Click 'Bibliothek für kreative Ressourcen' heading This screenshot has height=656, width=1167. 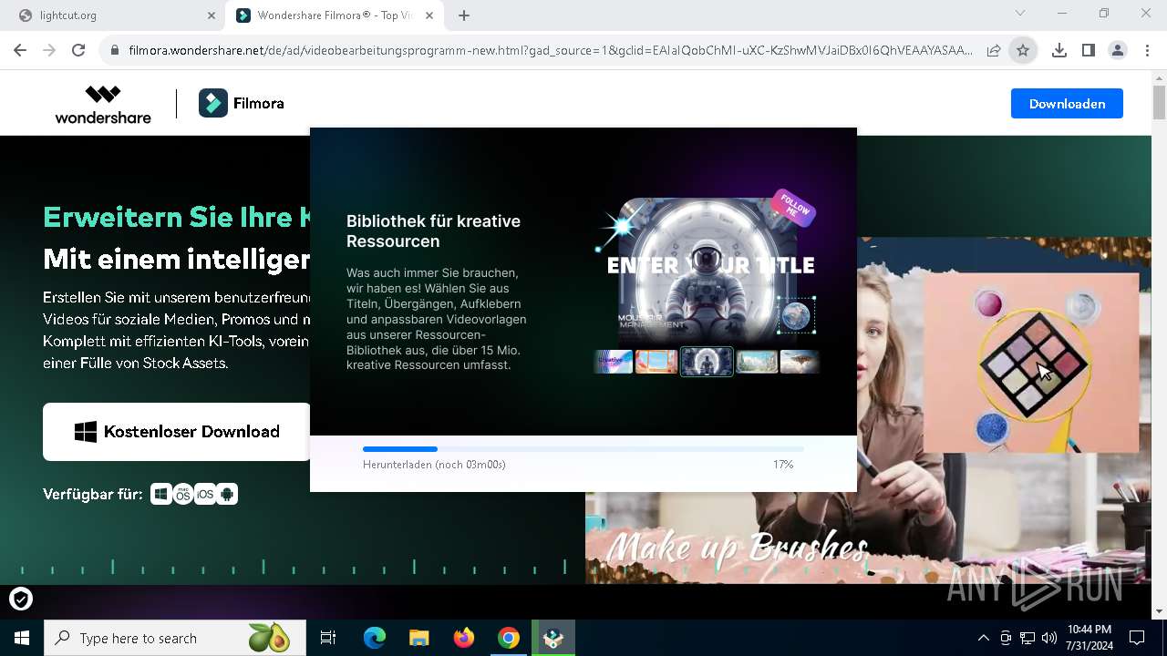click(x=433, y=231)
